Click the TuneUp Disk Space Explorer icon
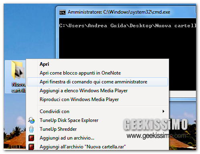This screenshot has width=200, height=154. (x=31, y=120)
